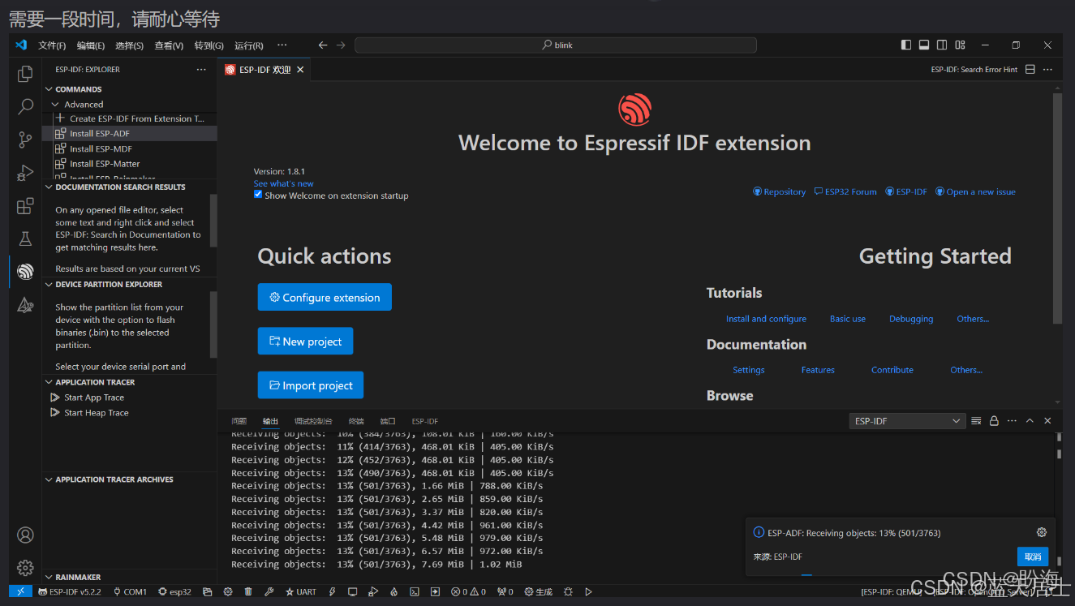Select UART flash method in status bar
The image size is (1075, 606).
click(x=300, y=591)
